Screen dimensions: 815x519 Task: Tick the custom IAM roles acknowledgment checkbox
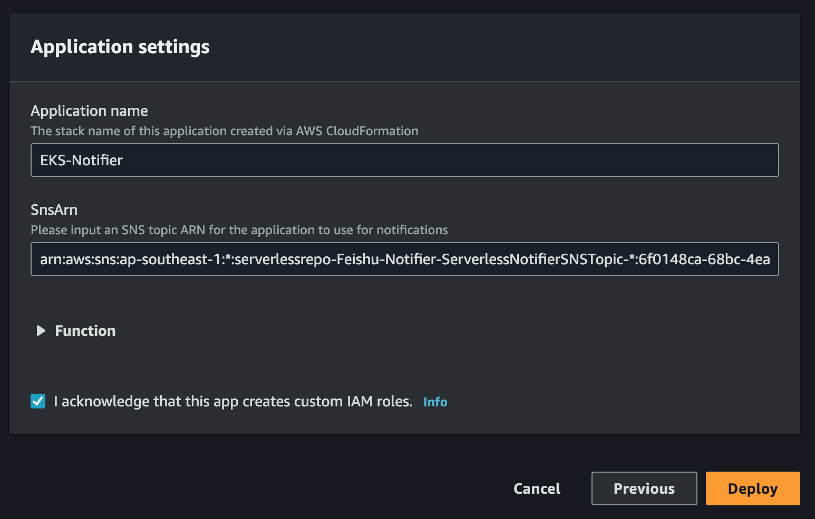click(38, 401)
